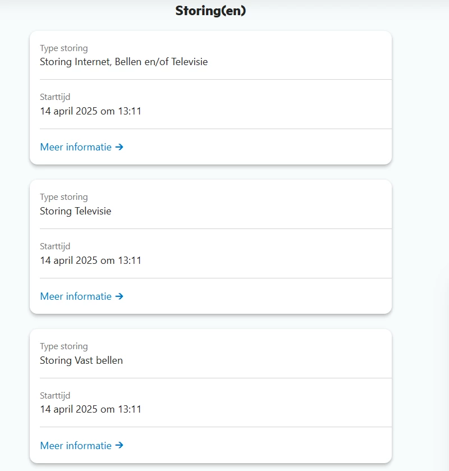
Task: Click arrow icon in Storing Televisie card
Action: 119,296
